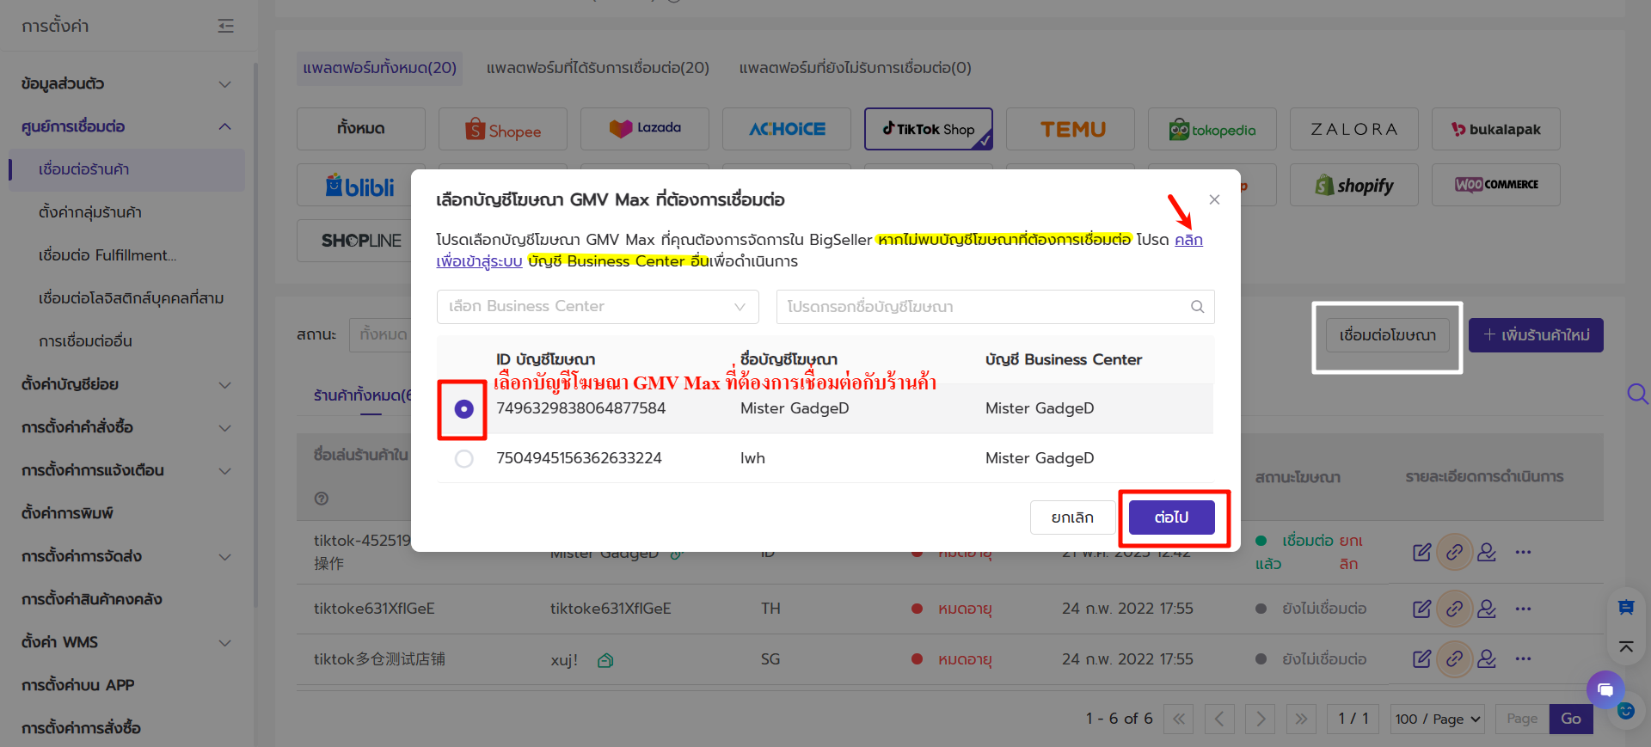Click Go pagination button
The width and height of the screenshot is (1651, 747).
[1571, 719]
